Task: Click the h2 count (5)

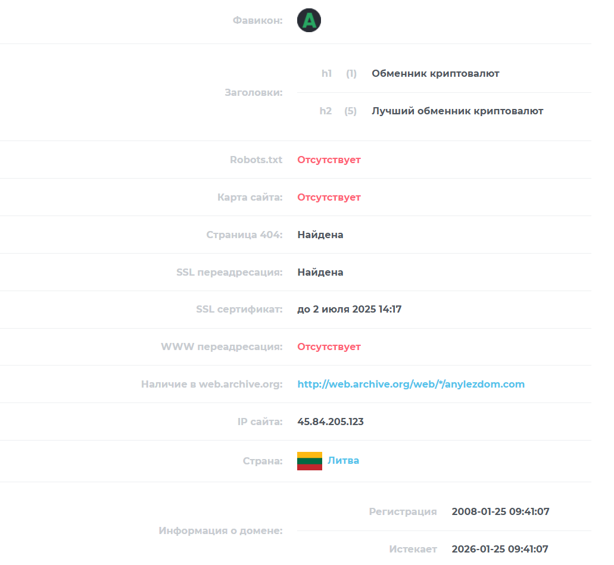Action: click(350, 111)
